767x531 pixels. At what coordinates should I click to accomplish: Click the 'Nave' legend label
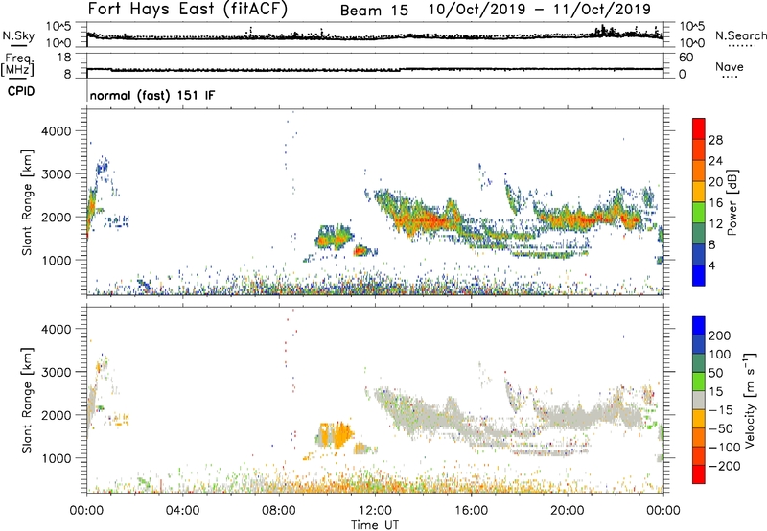click(729, 66)
